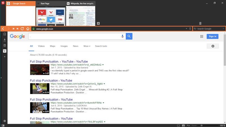Open the 3:27 video thumbnail
Viewport: 226px width, 127px height.
[40, 69]
